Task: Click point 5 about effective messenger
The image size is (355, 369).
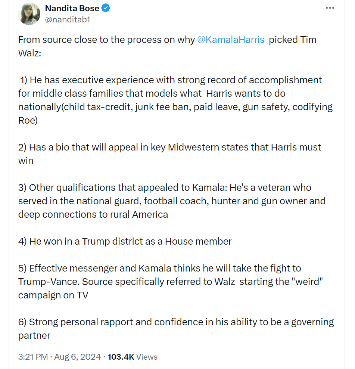Action: click(x=171, y=282)
